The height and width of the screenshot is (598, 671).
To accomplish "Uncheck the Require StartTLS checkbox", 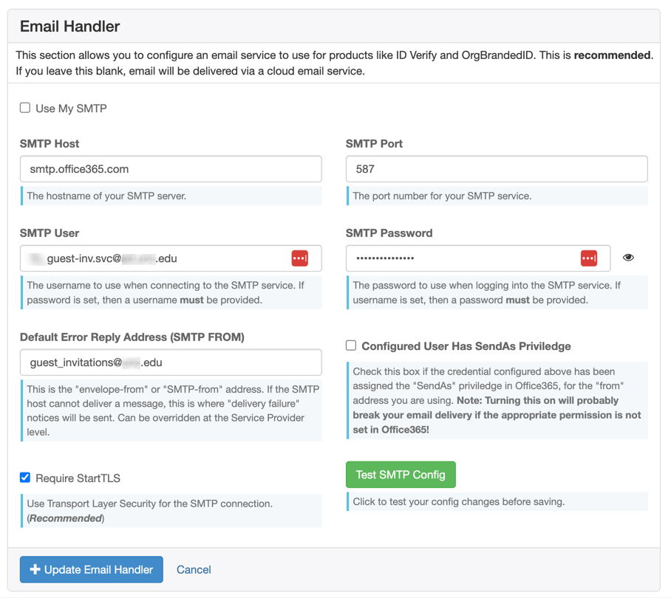I will [25, 478].
